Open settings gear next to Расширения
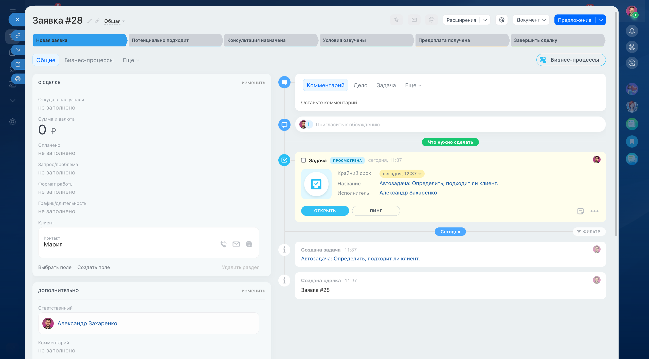Viewport: 649px width, 359px height. (x=501, y=20)
